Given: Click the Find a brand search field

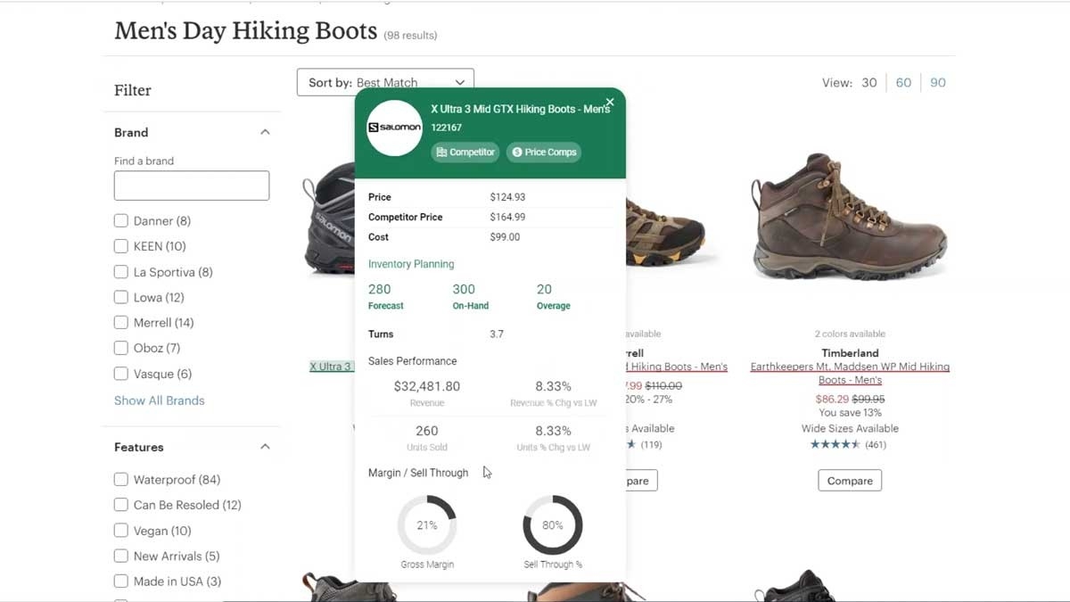Looking at the screenshot, I should [191, 186].
